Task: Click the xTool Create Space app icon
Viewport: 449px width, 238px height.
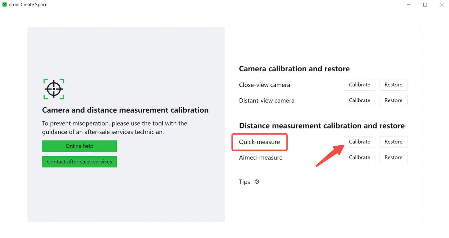Action: (5, 5)
